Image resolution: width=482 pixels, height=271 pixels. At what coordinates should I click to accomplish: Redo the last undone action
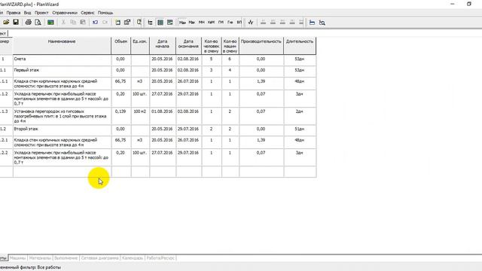click(x=105, y=22)
